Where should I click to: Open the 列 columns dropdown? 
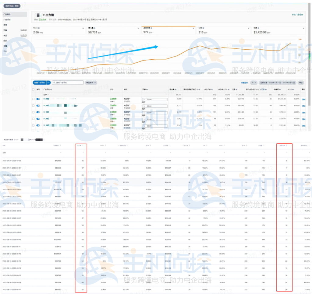click(x=253, y=82)
